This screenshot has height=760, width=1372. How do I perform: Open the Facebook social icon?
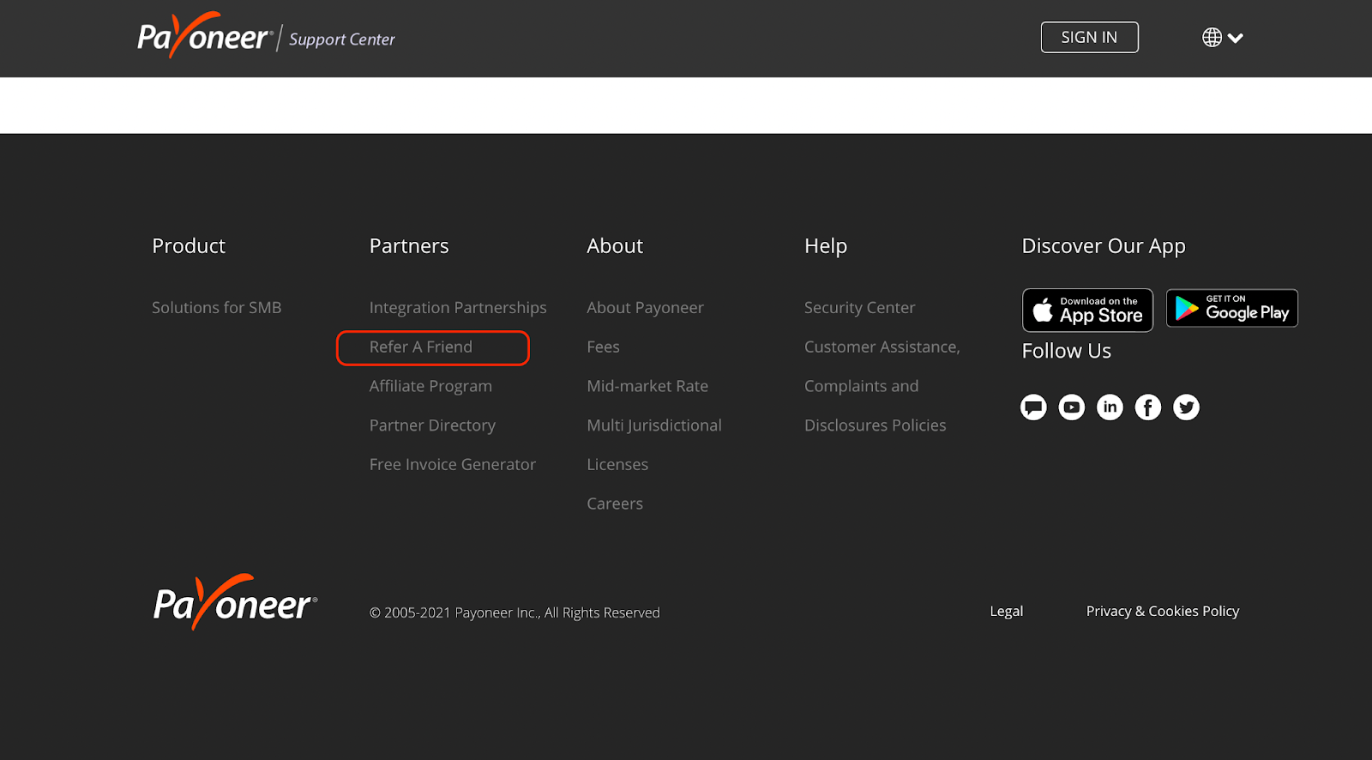(x=1148, y=407)
